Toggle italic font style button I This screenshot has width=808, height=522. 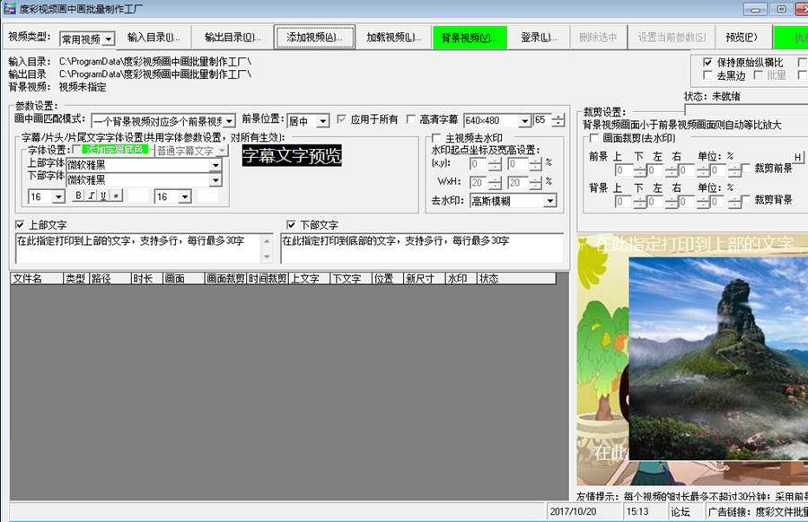[92, 196]
